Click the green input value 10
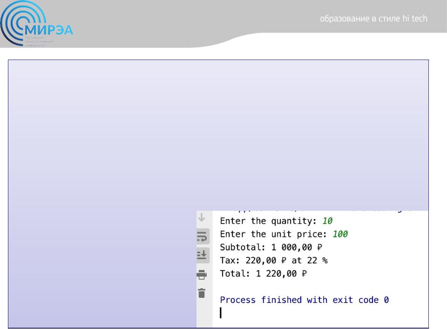The height and width of the screenshot is (329, 447). [x=327, y=221]
